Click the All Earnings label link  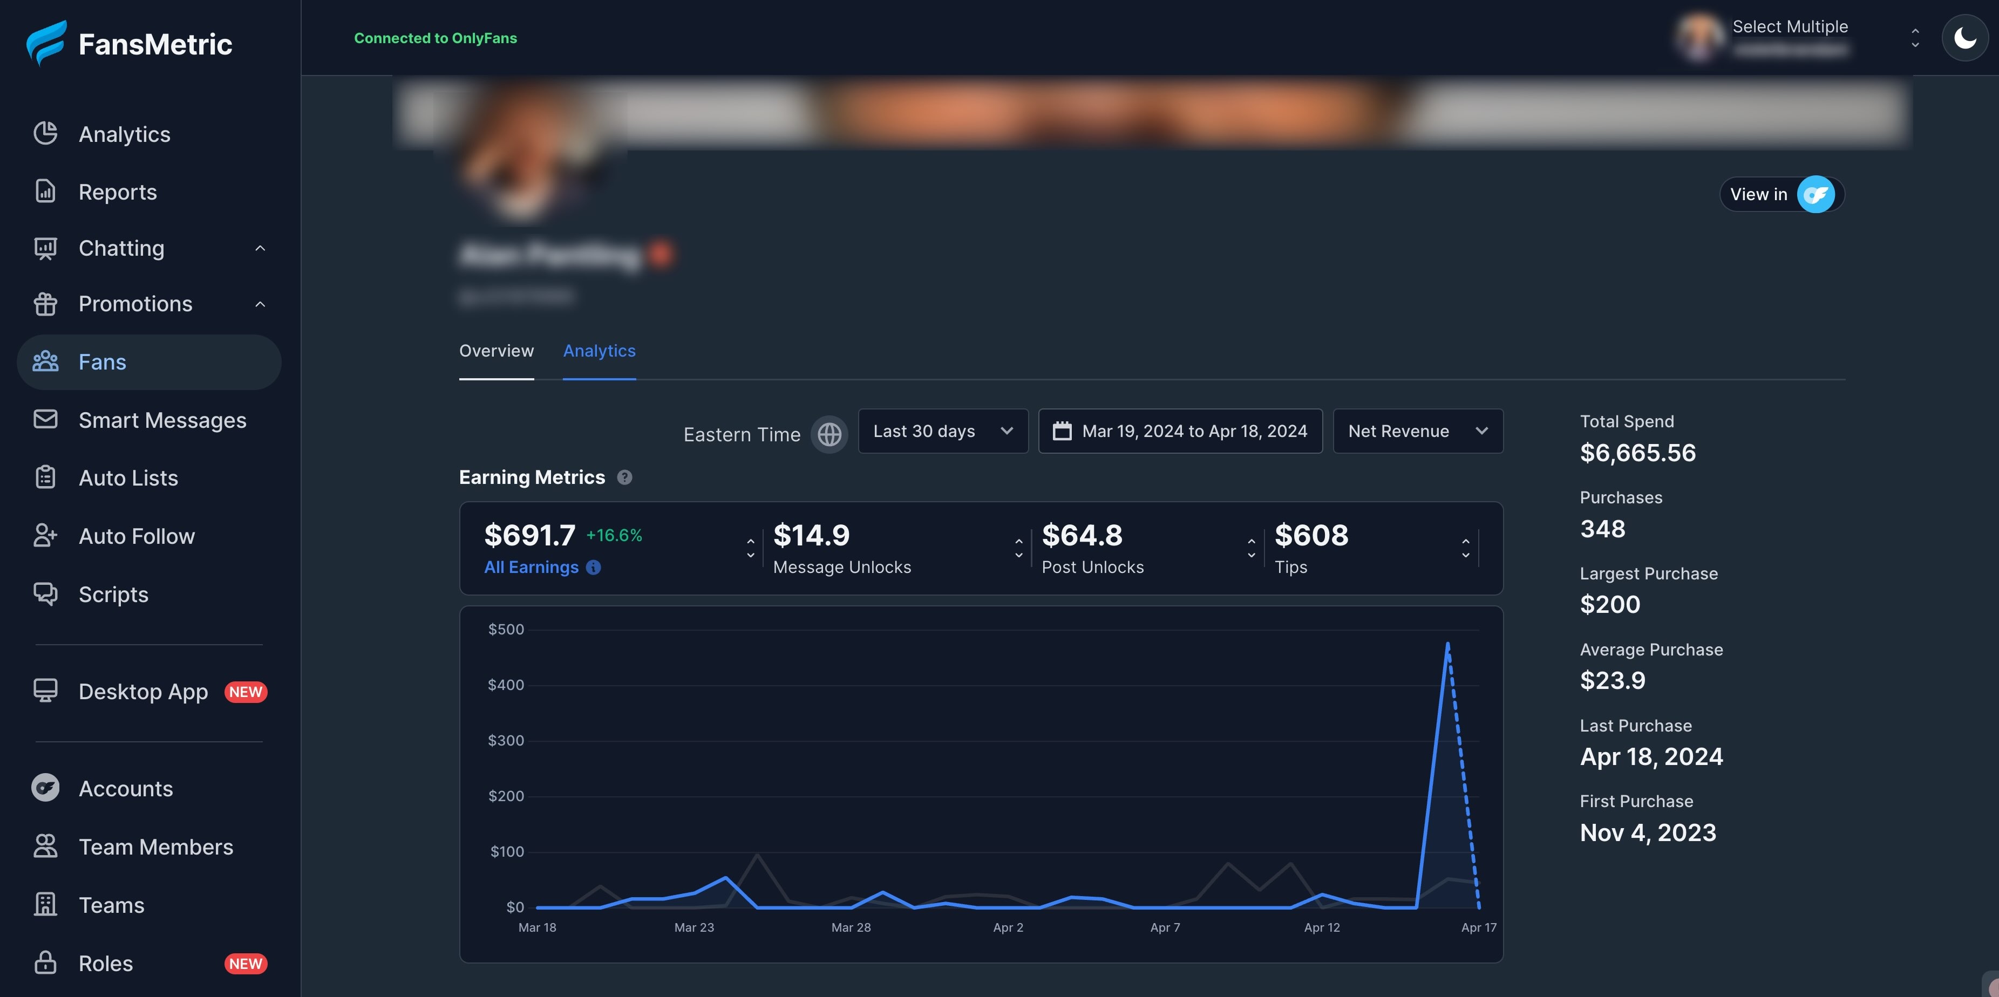[532, 567]
